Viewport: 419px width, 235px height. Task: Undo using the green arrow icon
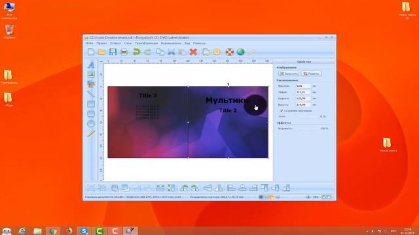point(136,52)
